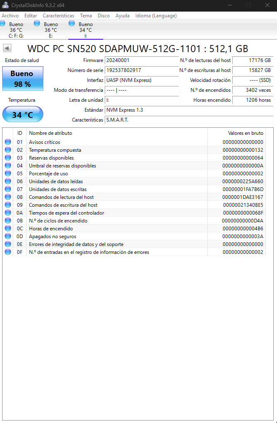Open the Archivo menu

pos(10,16)
